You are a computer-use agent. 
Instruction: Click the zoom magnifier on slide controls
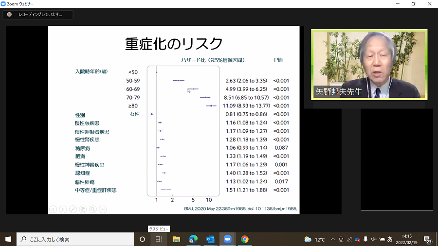(92, 209)
